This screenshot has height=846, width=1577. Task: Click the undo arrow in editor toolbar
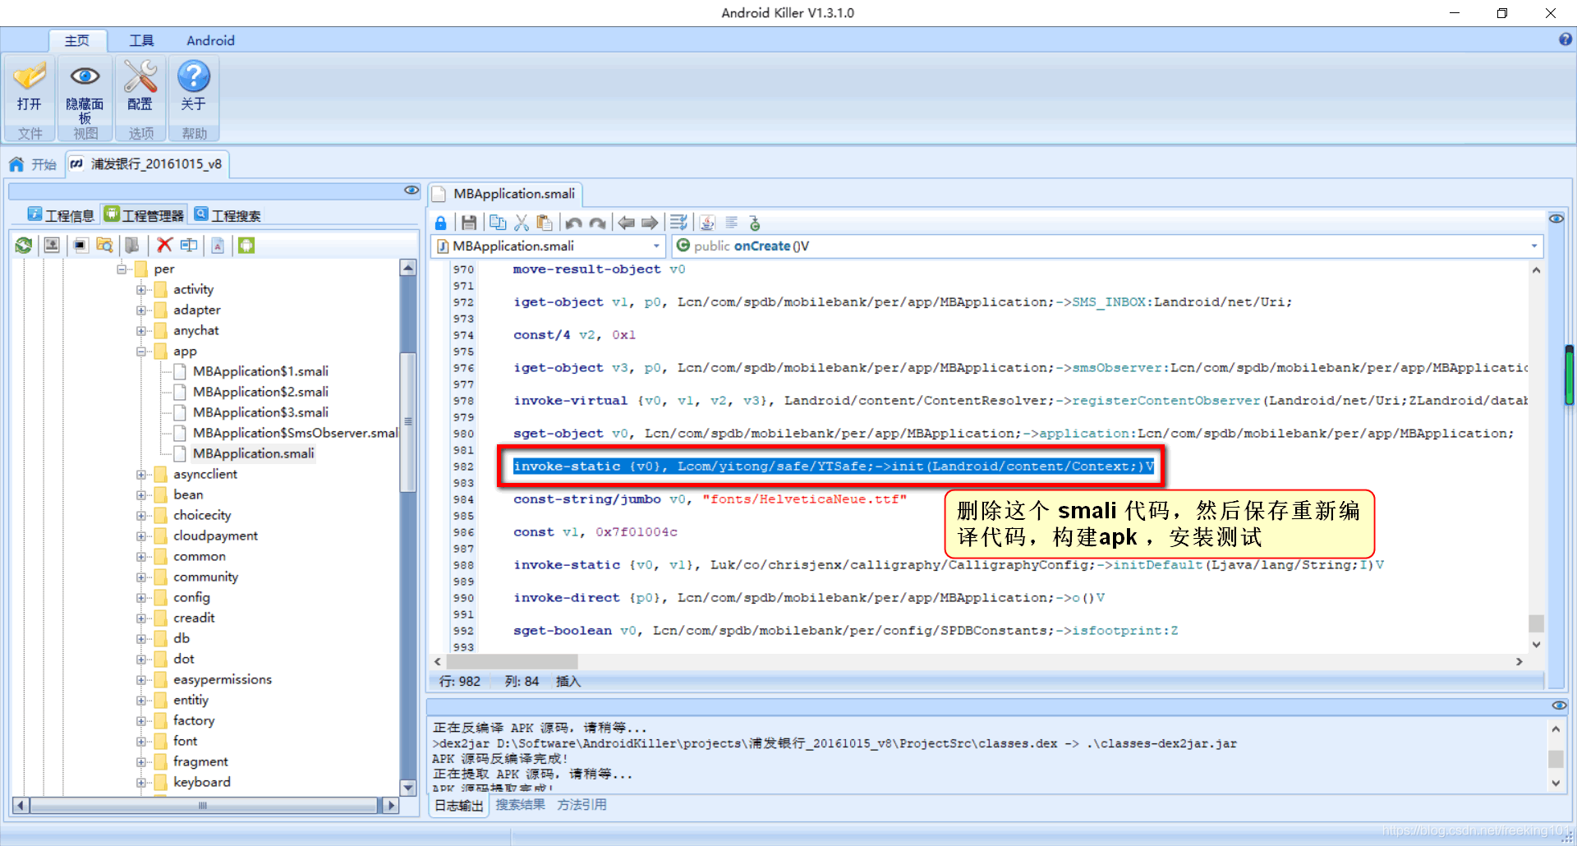(x=574, y=223)
